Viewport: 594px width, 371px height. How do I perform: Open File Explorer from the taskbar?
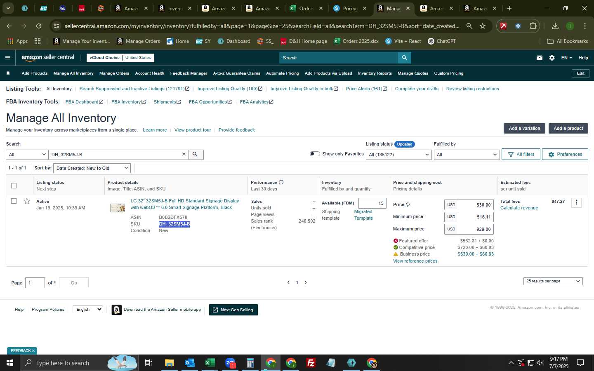pos(169,363)
